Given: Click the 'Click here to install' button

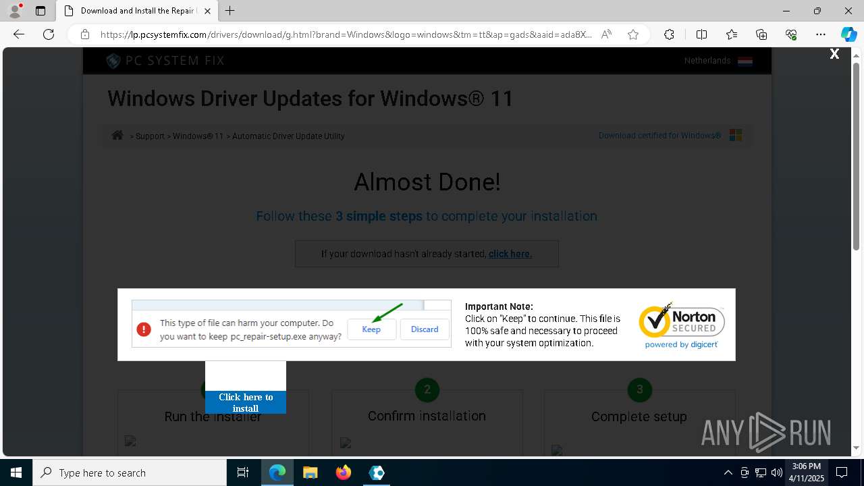Looking at the screenshot, I should (x=246, y=402).
